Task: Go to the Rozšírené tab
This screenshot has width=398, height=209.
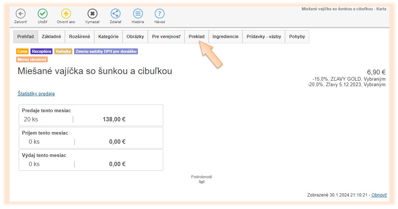Action: [80, 37]
